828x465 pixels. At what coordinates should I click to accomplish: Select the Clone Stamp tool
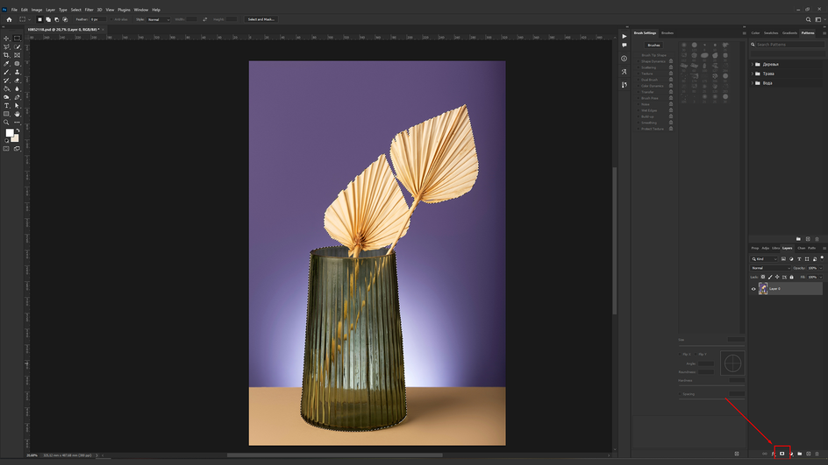17,72
